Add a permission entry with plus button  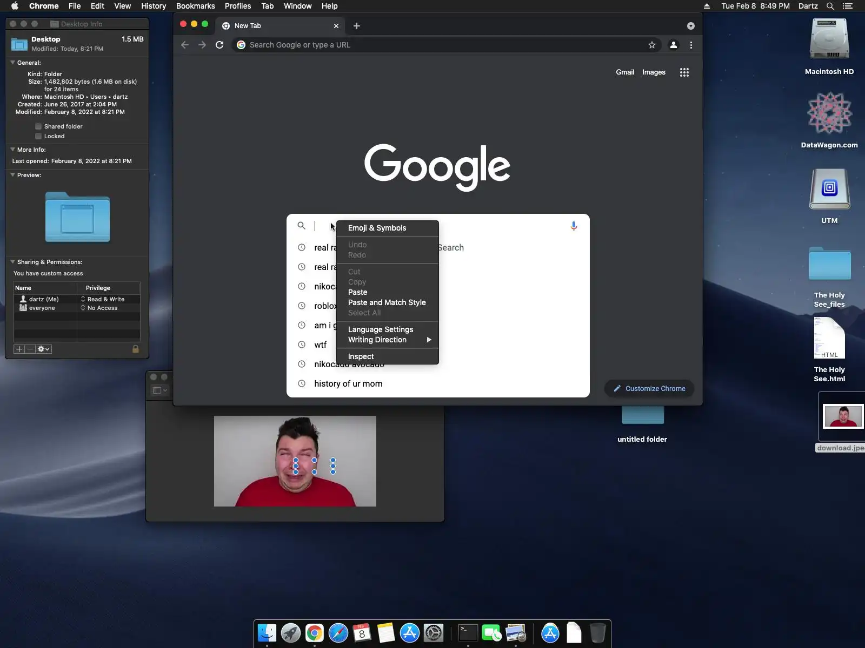point(19,349)
